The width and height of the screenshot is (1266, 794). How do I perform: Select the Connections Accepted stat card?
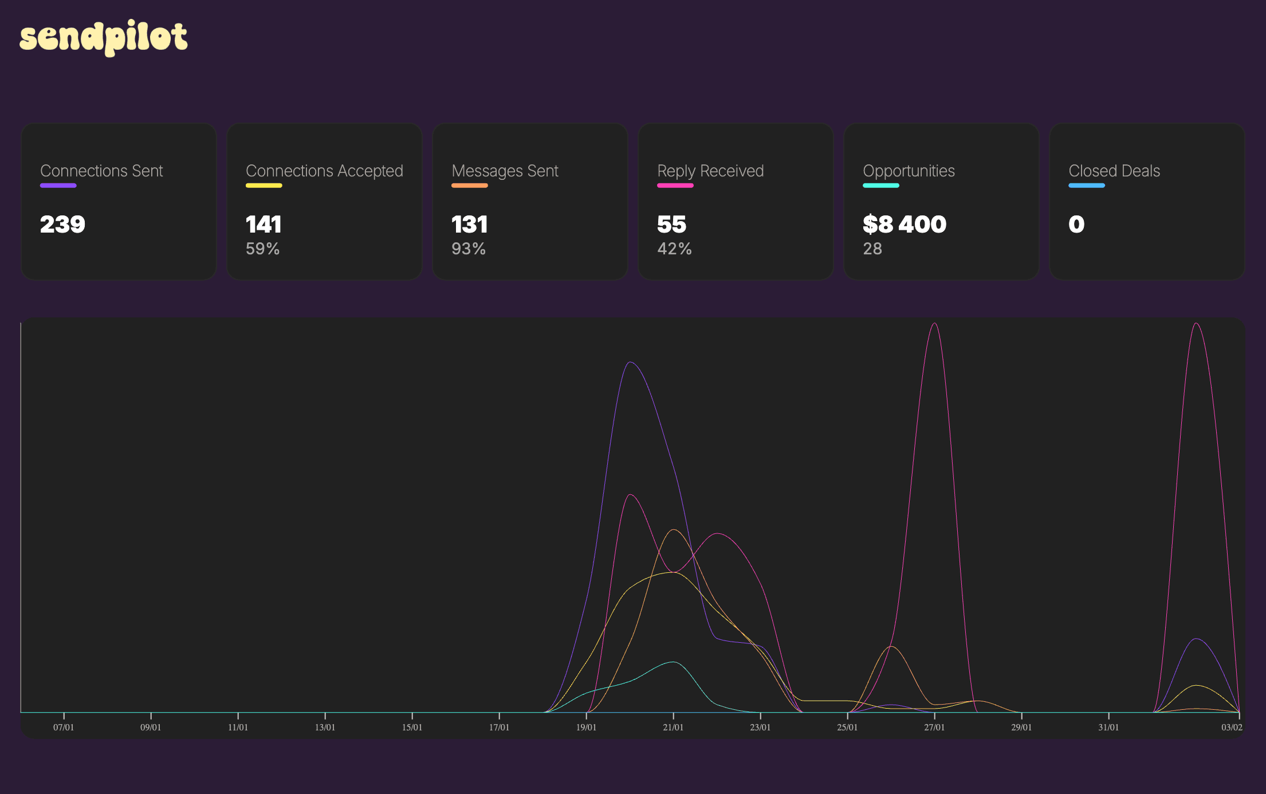[324, 202]
